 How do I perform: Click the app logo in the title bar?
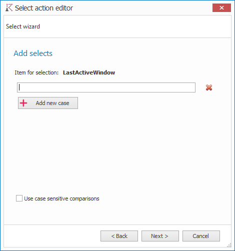pos(9,7)
